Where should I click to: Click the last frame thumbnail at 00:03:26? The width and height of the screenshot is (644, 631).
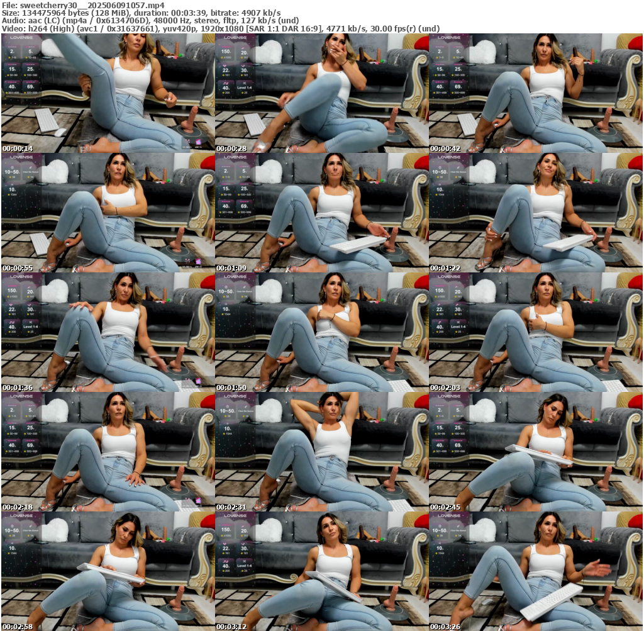tap(536, 571)
